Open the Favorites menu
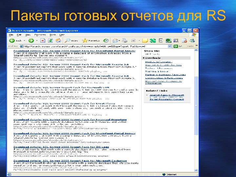This screenshot has height=177, width=236. [40, 35]
